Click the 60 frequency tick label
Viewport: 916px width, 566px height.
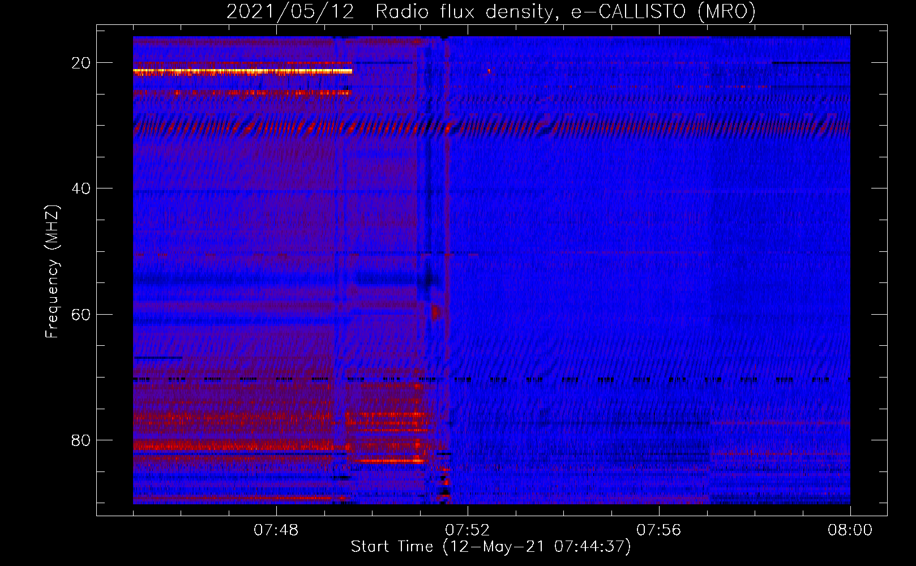point(81,314)
